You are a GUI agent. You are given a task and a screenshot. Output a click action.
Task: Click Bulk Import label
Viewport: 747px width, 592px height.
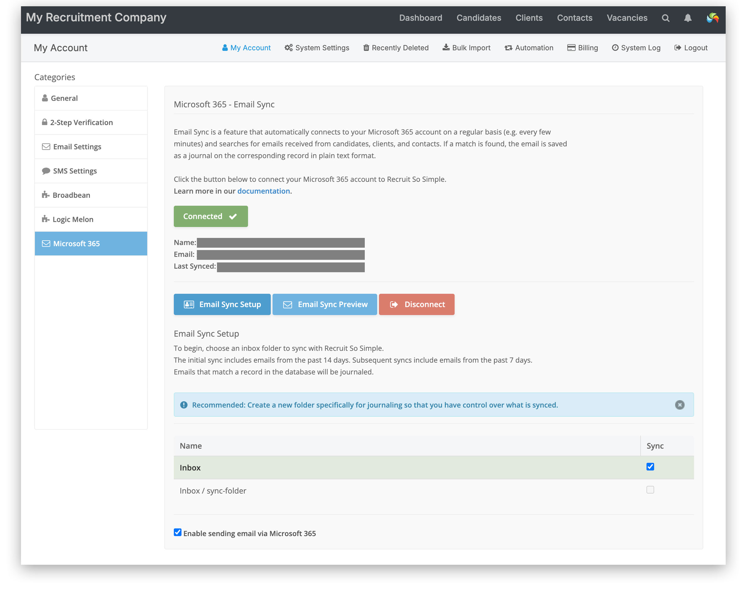pos(471,48)
